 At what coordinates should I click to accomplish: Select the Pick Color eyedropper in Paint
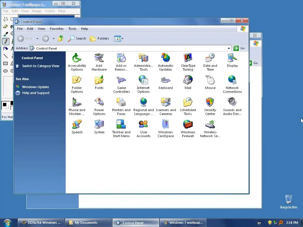6,34
